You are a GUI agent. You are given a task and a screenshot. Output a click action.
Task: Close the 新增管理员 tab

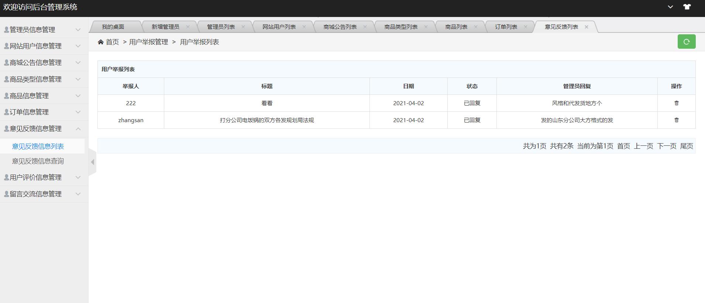[188, 27]
